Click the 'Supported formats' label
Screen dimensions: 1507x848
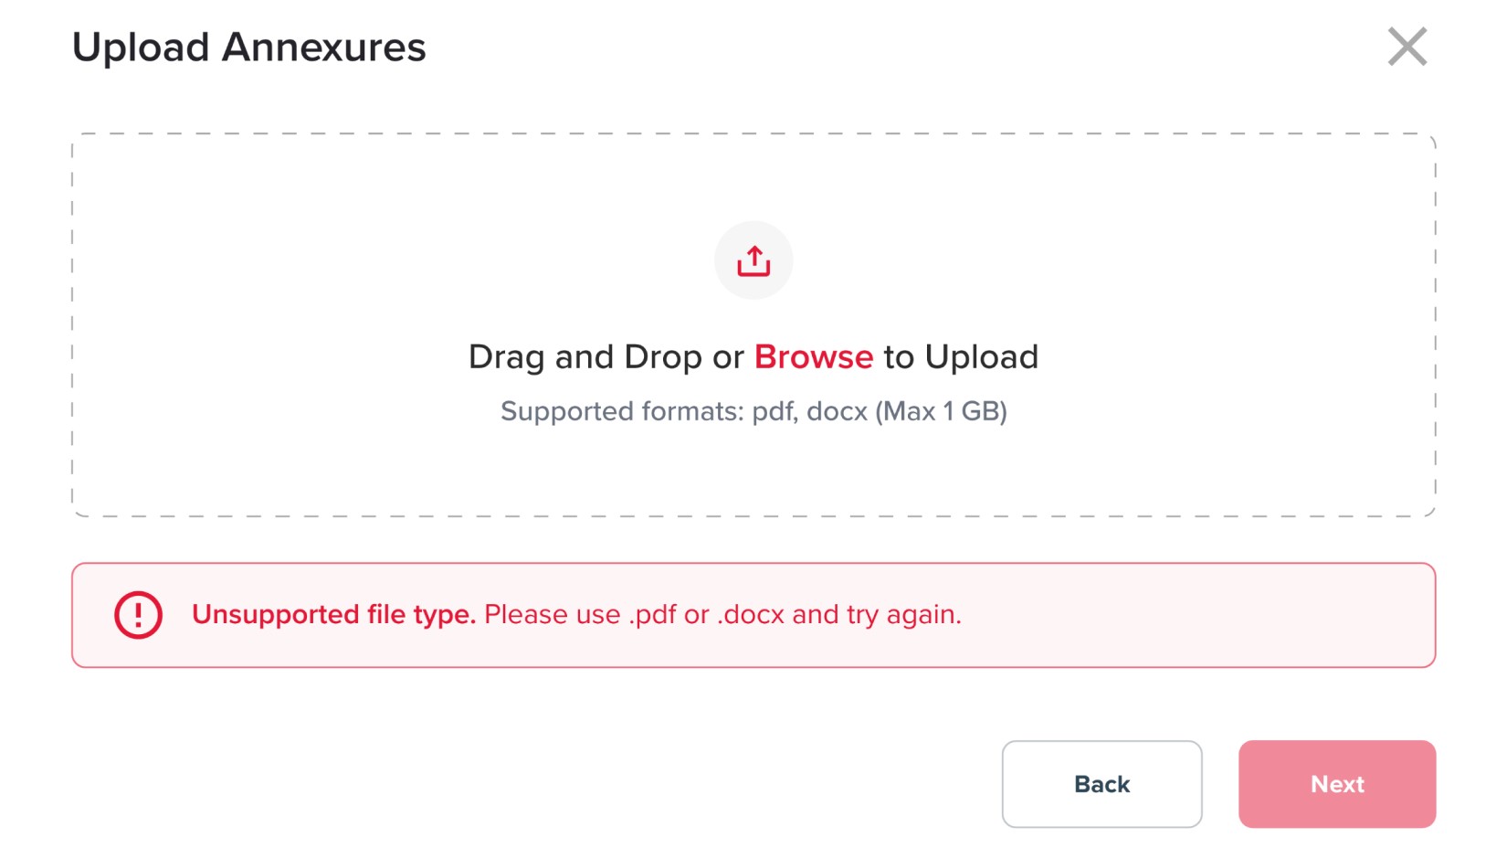coord(621,411)
